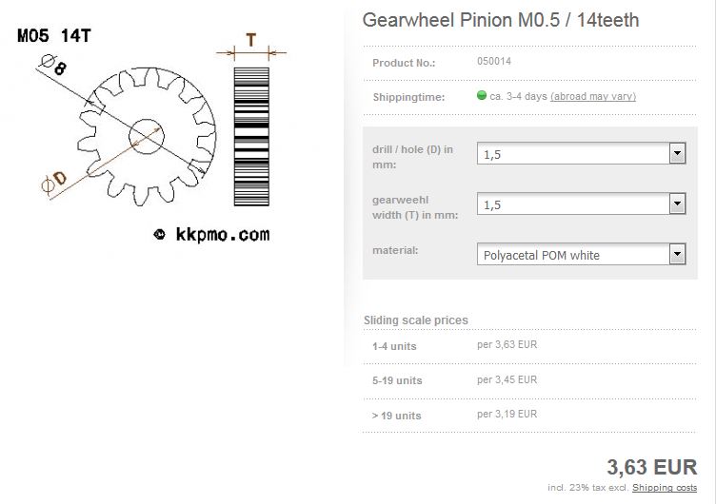This screenshot has height=504, width=716.
Task: Follow the (abroad may vary) link
Action: [593, 96]
